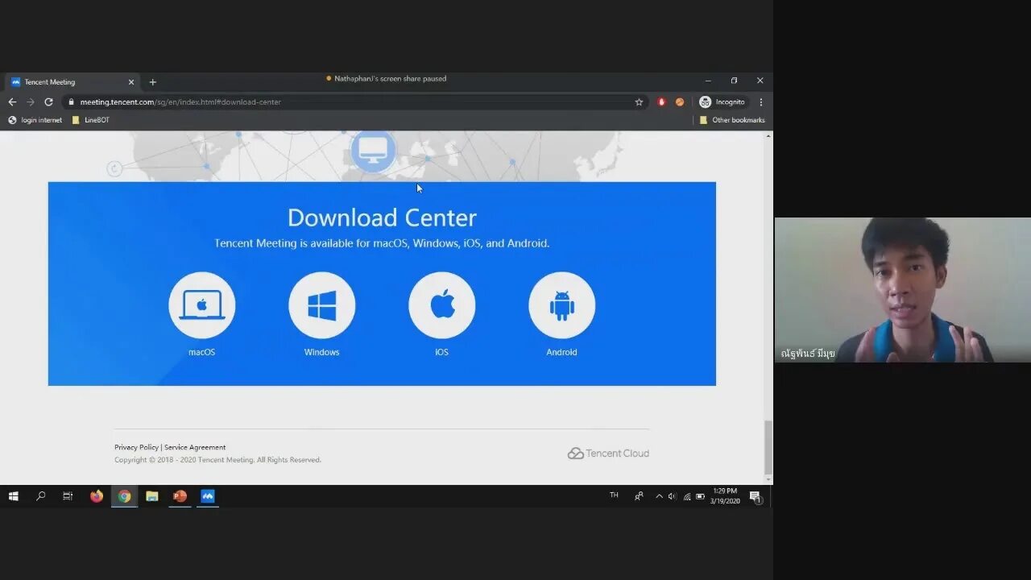The width and height of the screenshot is (1031, 580).
Task: Show hidden system tray icons
Action: pos(659,496)
